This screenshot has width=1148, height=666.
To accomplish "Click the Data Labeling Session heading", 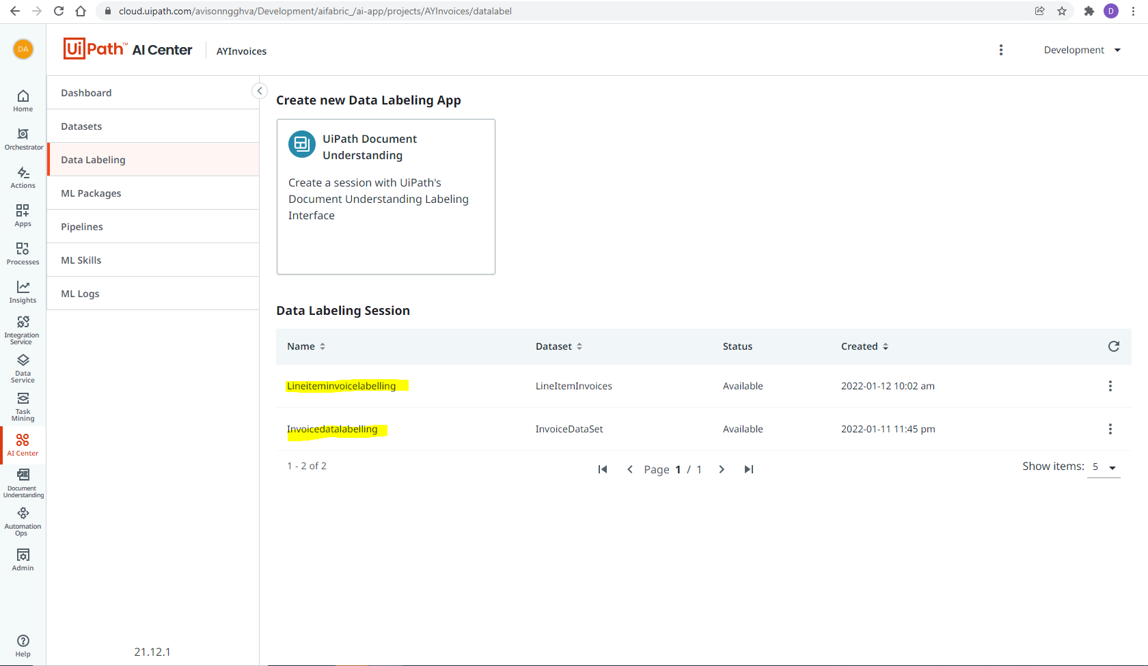I will coord(343,311).
